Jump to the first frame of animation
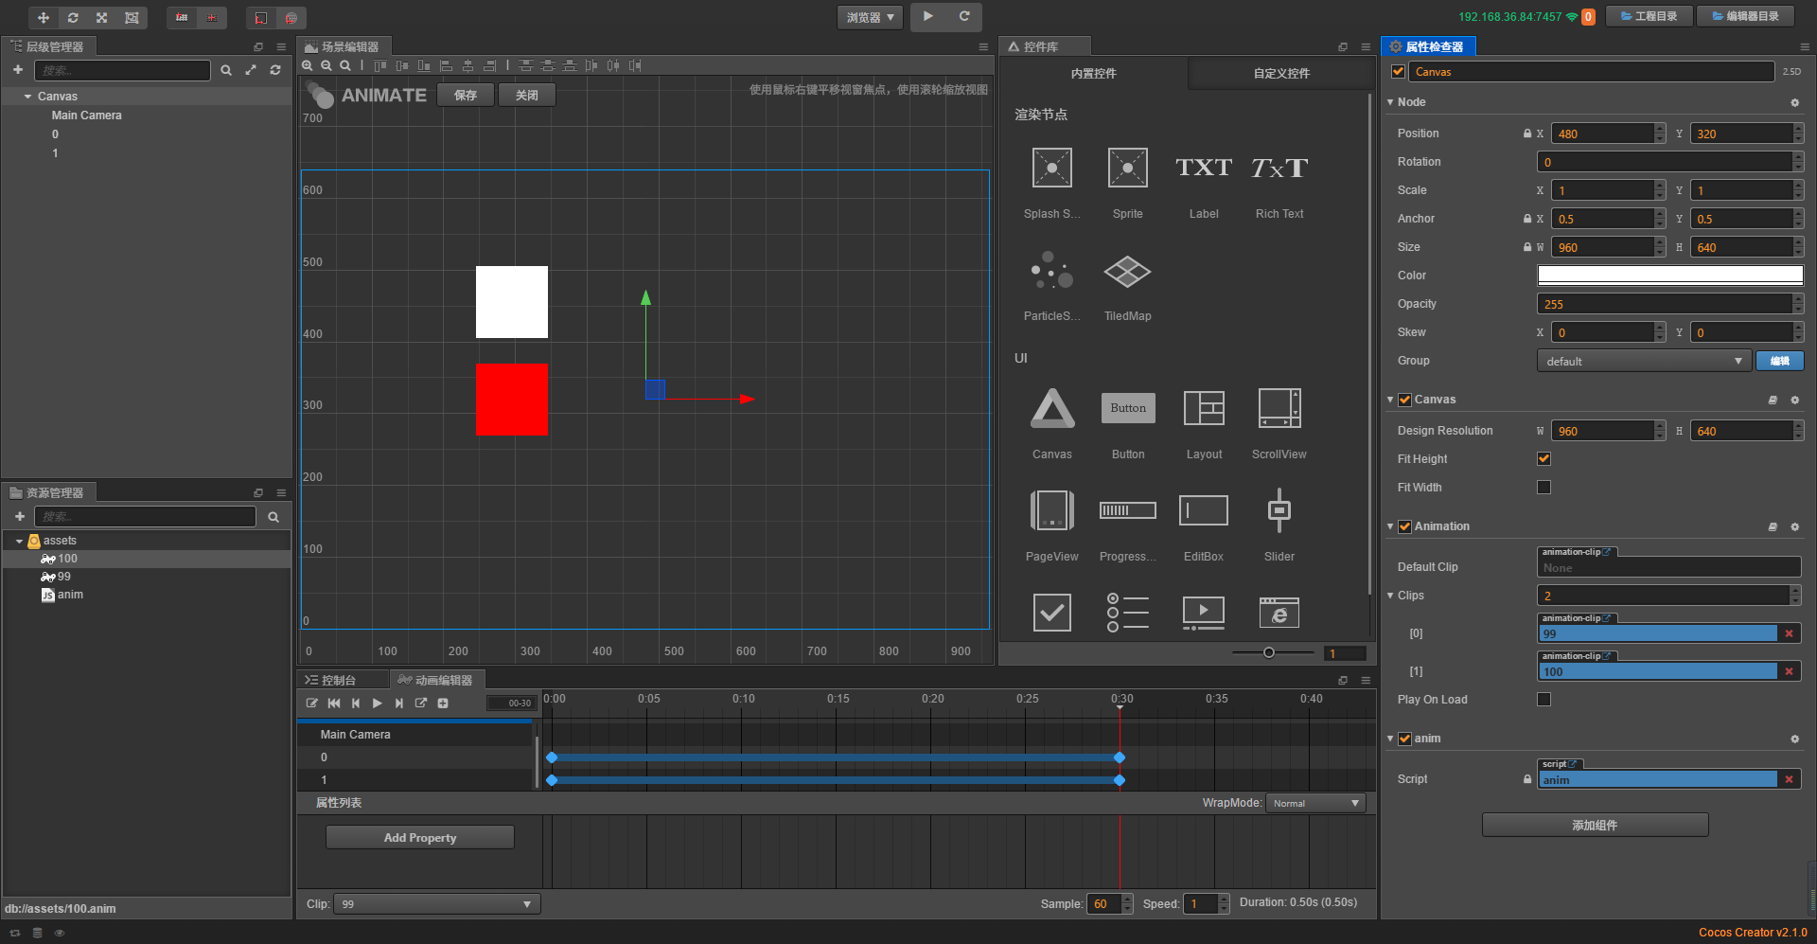Screen dimensions: 1817x944 tap(334, 704)
